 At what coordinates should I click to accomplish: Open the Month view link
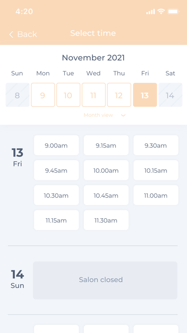pyautogui.click(x=98, y=115)
